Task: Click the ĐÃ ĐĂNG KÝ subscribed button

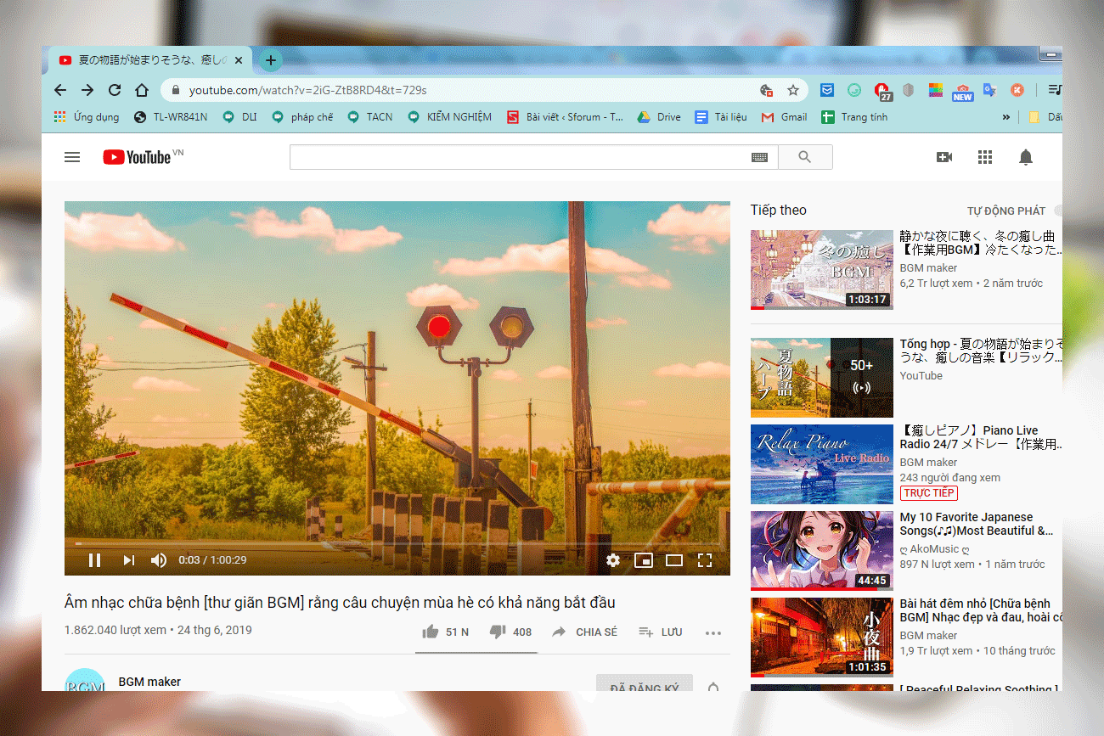Action: point(644,683)
